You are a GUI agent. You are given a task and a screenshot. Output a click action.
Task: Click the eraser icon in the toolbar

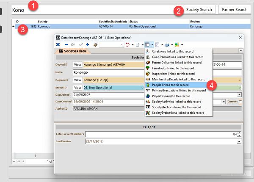click(95, 45)
